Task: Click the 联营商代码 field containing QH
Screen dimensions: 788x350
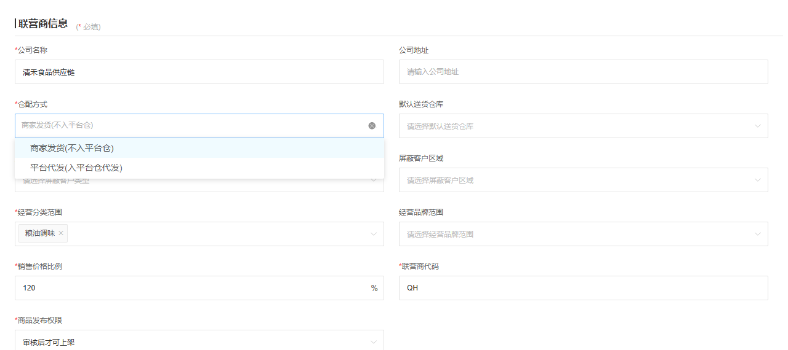Action: pos(584,288)
